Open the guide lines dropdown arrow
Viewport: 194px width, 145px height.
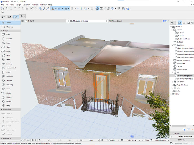click(56, 9)
